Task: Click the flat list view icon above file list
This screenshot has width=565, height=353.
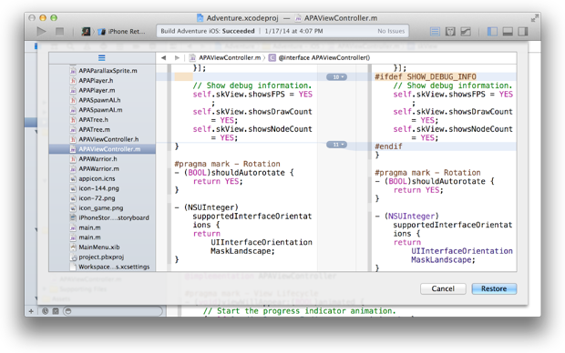Action: [x=102, y=57]
